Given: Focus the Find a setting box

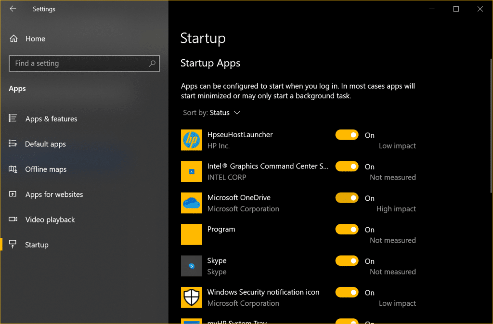Looking at the screenshot, I should [84, 64].
